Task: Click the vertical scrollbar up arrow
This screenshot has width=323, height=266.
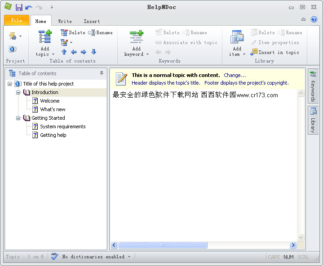Action: click(x=301, y=93)
